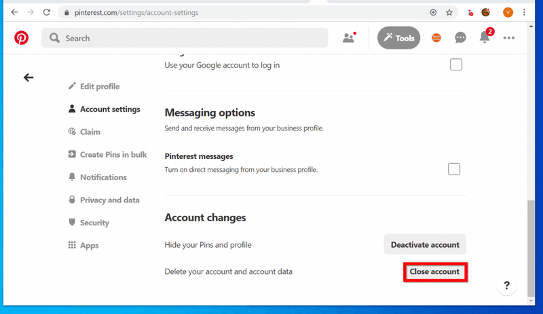Viewport: 543px width, 314px height.
Task: Open the Chrome profile avatar labeled V
Action: click(508, 12)
